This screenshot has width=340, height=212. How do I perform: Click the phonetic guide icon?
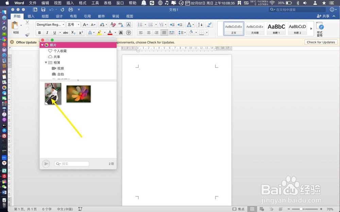[121, 25]
